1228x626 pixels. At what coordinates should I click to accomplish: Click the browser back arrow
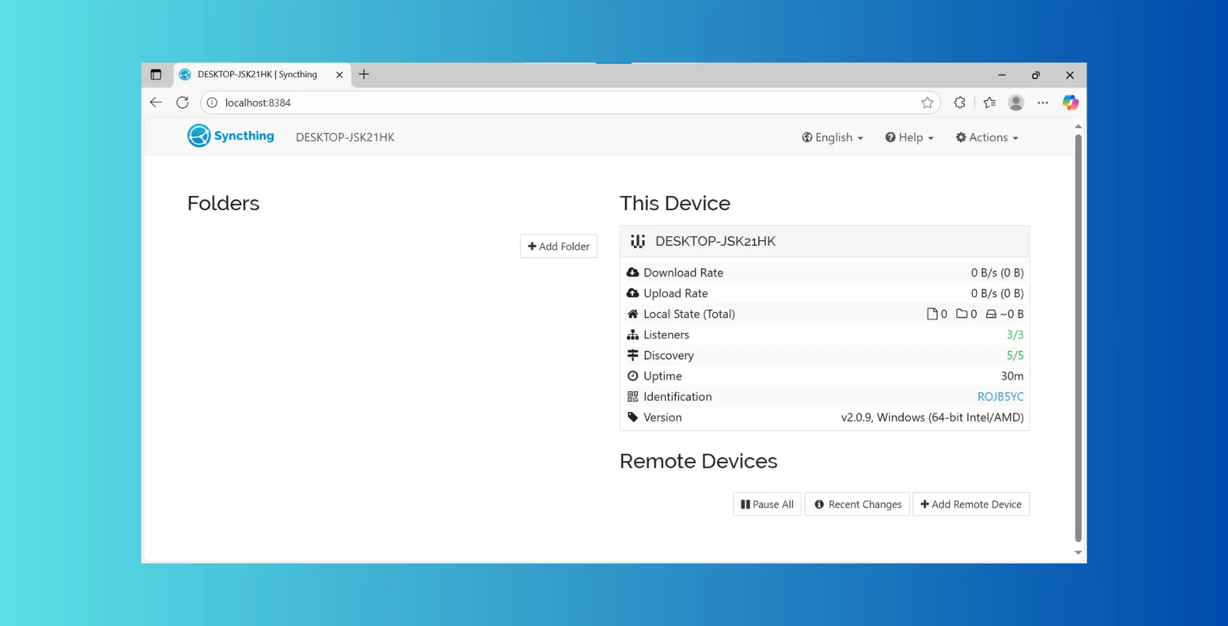coord(155,103)
